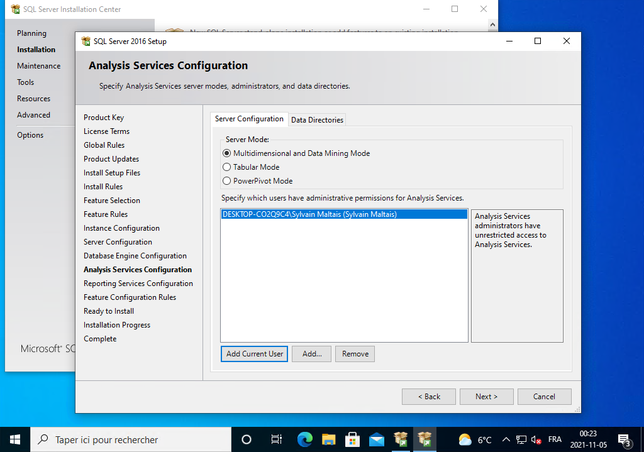The width and height of the screenshot is (644, 452).
Task: Show hidden system tray icons
Action: pos(506,439)
